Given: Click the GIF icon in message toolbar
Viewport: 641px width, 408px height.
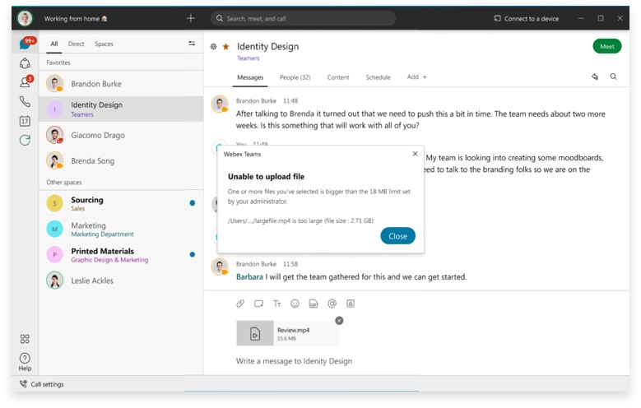Looking at the screenshot, I should click(314, 304).
